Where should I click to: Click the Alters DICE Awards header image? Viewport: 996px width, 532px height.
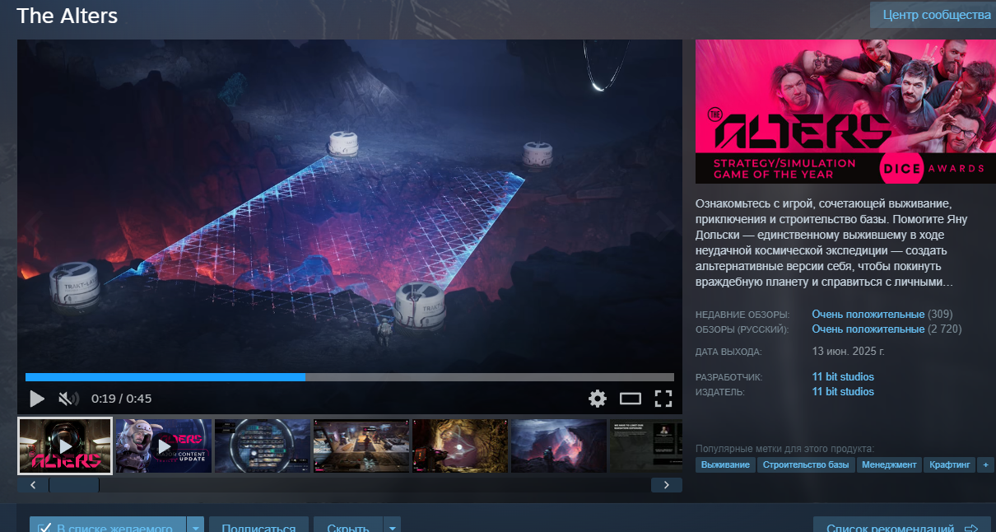click(845, 111)
